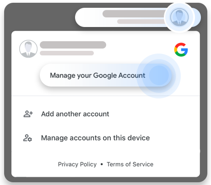
Task: Select the add person icon
Action: pyautogui.click(x=28, y=114)
